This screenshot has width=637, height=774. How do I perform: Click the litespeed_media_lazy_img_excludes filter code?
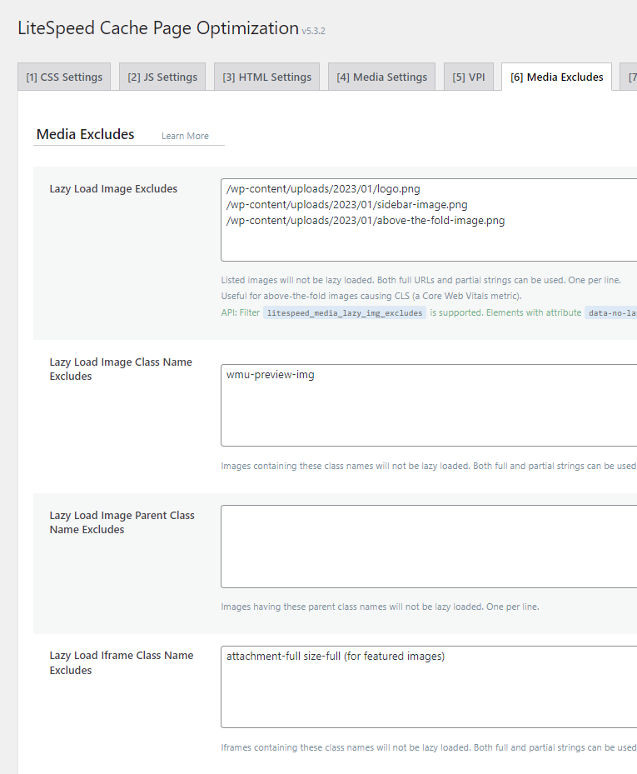click(345, 313)
